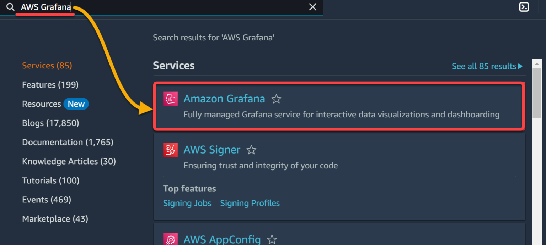
Task: Open Tutorials (100) results
Action: (x=50, y=180)
